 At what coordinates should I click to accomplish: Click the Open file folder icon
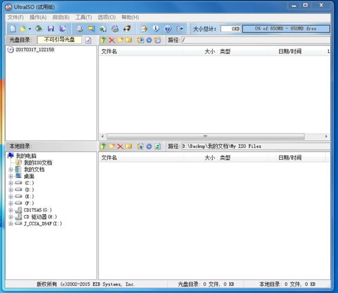(23, 29)
